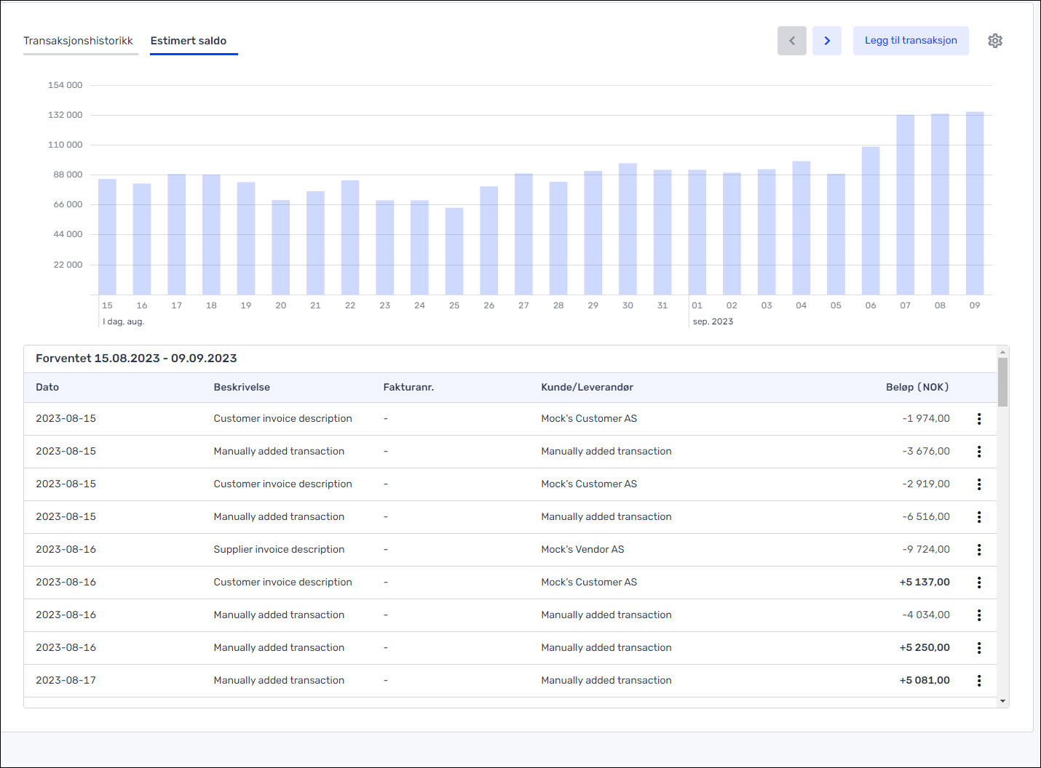Click the chart bar for day 20
This screenshot has width=1041, height=768.
coord(281,247)
